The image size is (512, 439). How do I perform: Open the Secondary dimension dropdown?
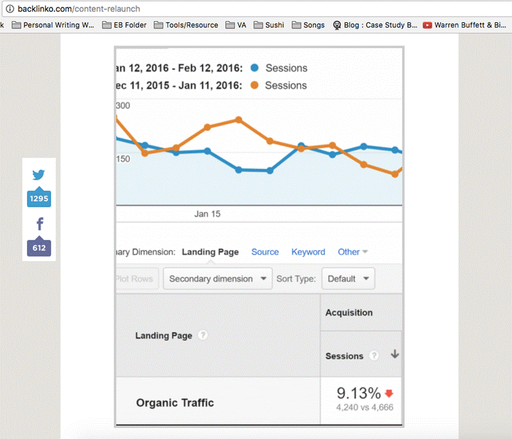[x=217, y=279]
